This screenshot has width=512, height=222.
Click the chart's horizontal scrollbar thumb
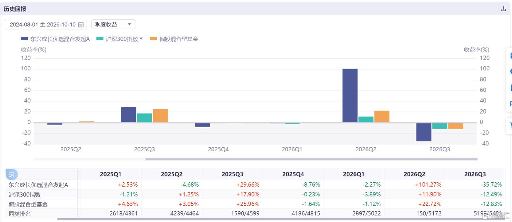coord(311,159)
